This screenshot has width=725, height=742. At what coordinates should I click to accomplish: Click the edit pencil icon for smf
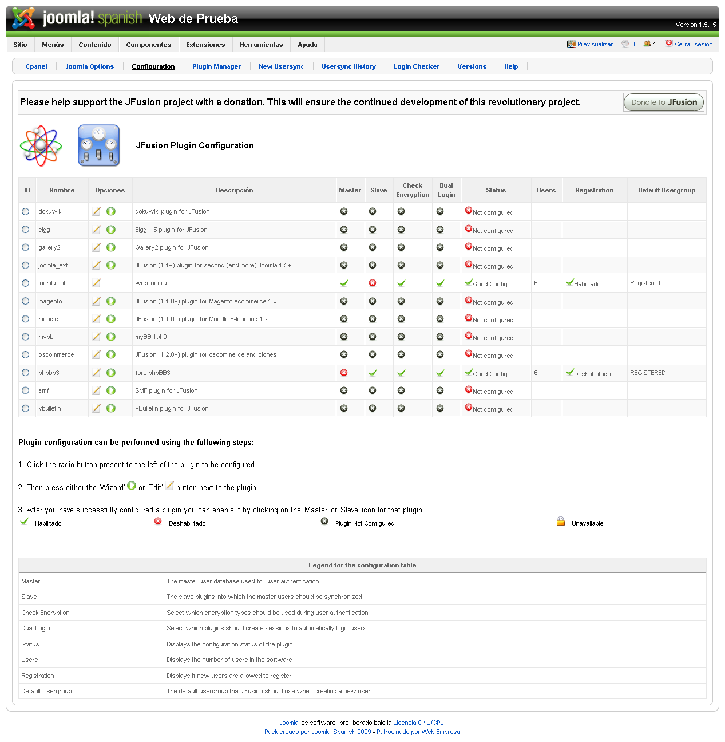(x=96, y=390)
